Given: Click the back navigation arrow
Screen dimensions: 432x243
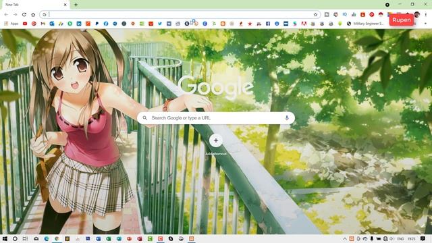Looking at the screenshot, I should (6, 15).
